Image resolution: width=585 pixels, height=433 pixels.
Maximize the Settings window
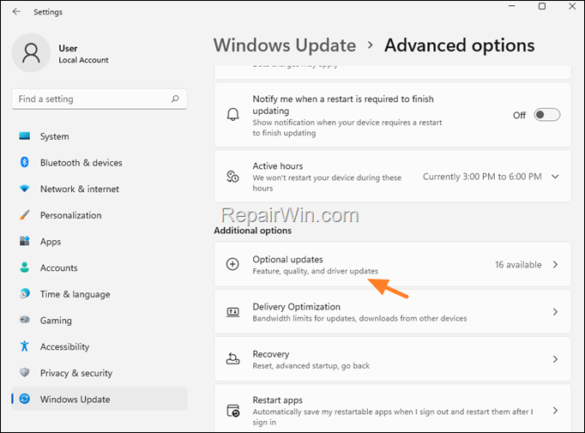[x=542, y=6]
